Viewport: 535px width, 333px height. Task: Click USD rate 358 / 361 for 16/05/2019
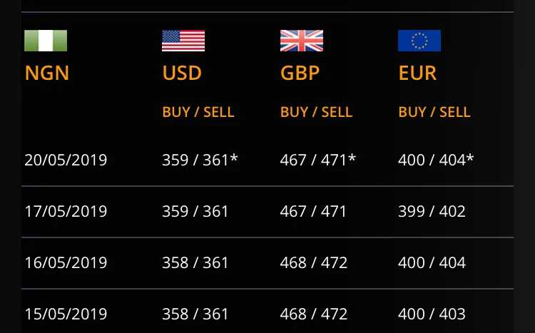point(195,262)
